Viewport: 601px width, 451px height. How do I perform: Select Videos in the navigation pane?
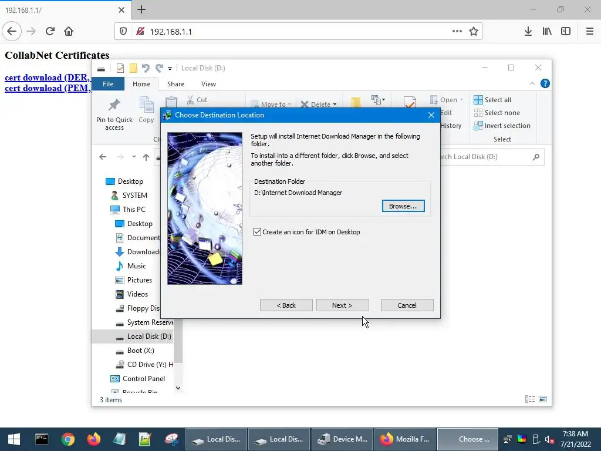pyautogui.click(x=137, y=294)
